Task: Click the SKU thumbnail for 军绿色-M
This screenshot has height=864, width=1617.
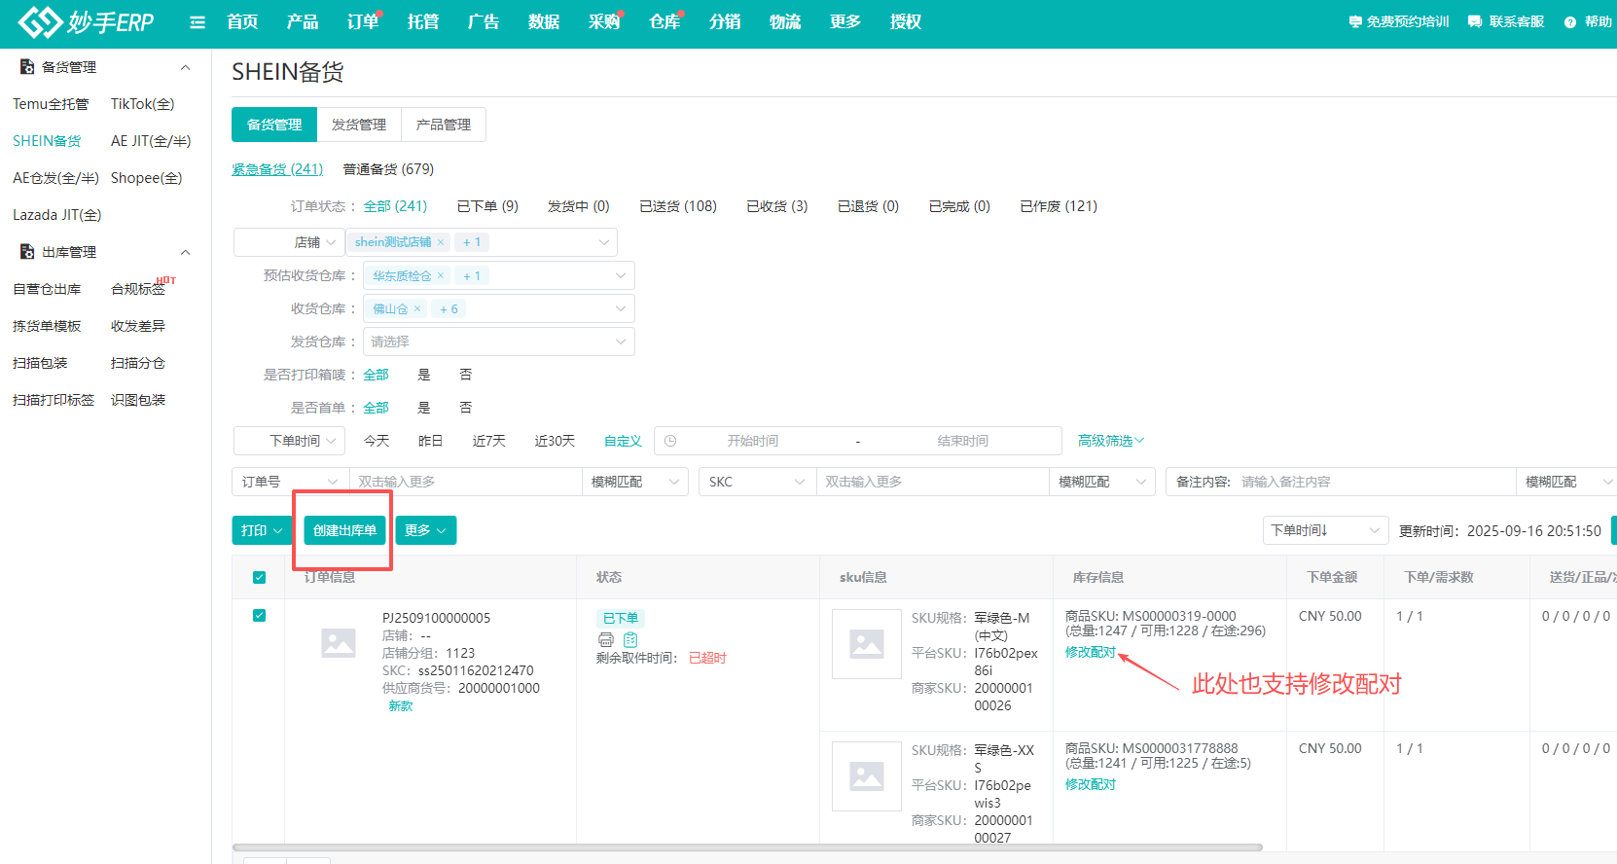Action: [x=867, y=644]
